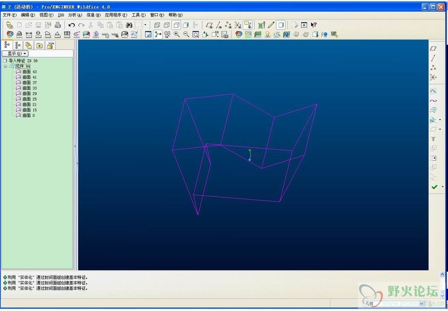
Task: Click the pencil sketch icon
Action: click(271, 25)
